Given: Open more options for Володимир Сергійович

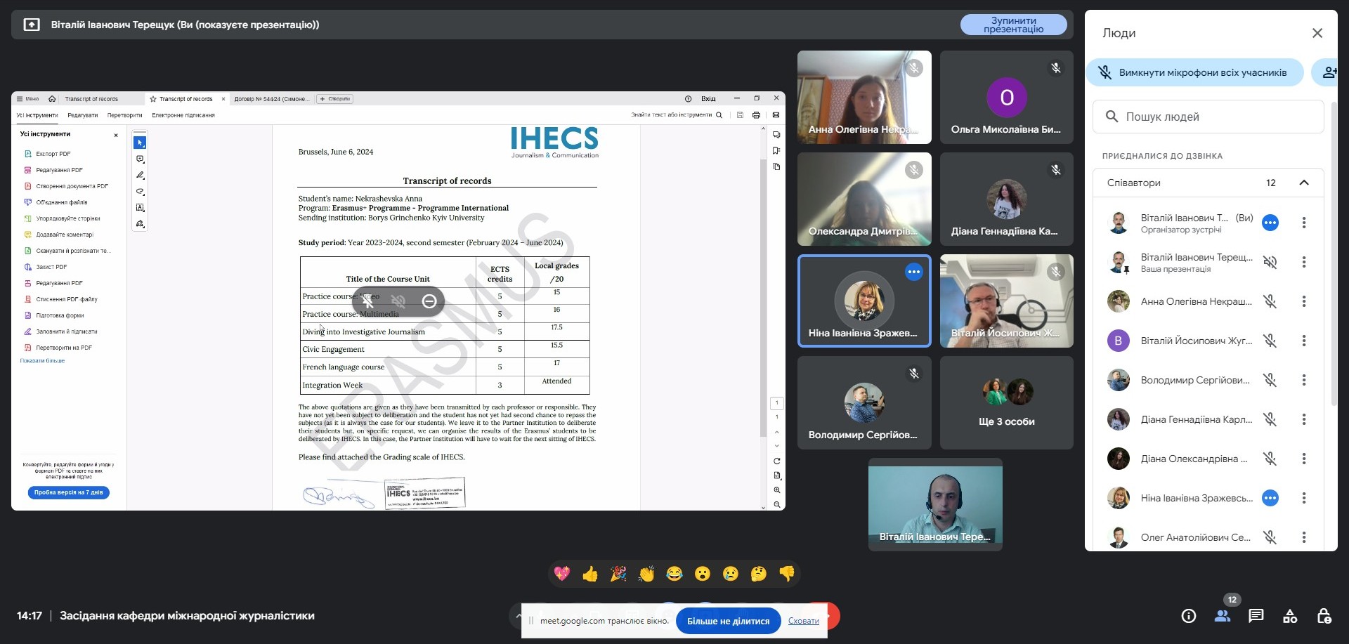Looking at the screenshot, I should tap(1304, 380).
